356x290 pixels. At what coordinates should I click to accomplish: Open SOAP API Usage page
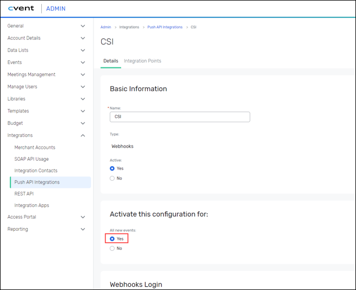(32, 159)
